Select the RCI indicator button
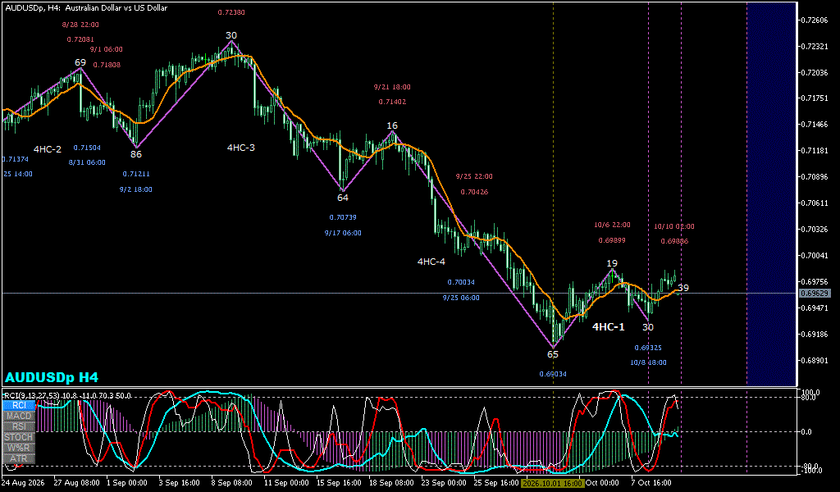Screen dimensions: 840x492 (x=20, y=405)
